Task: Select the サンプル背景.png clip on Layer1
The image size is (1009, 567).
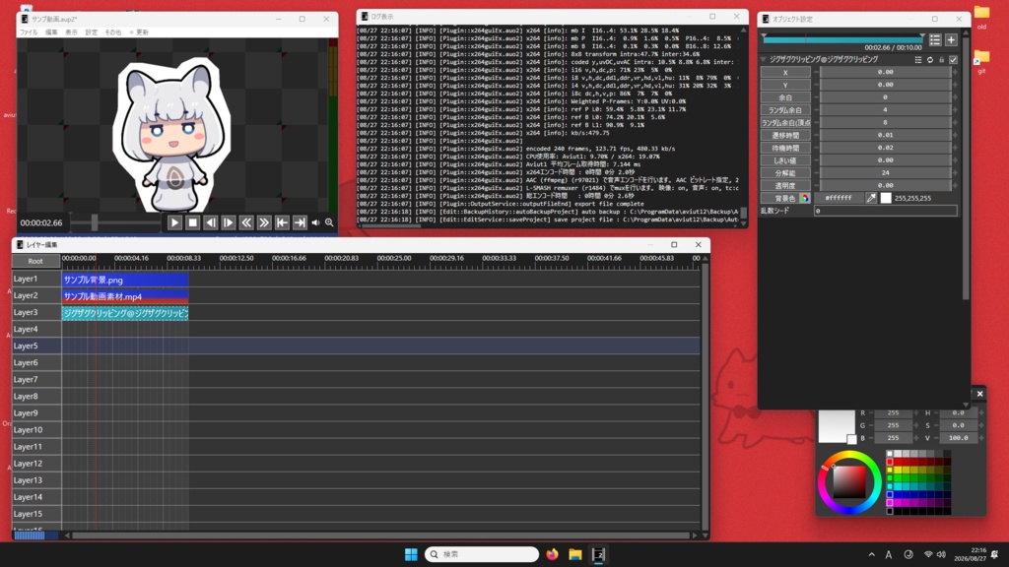Action: tap(125, 280)
